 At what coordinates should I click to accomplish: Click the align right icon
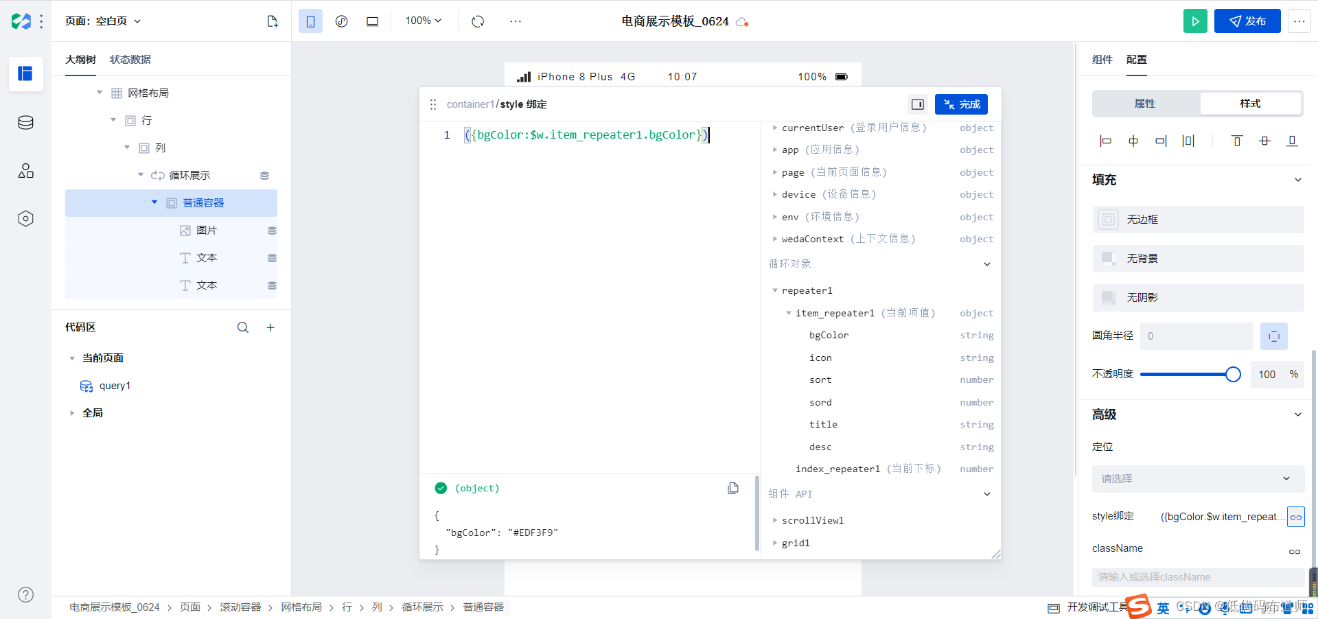[x=1161, y=141]
